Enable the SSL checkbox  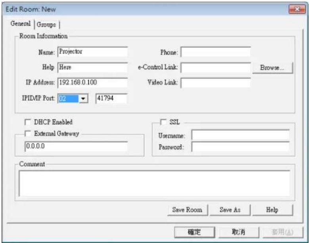[163, 122]
